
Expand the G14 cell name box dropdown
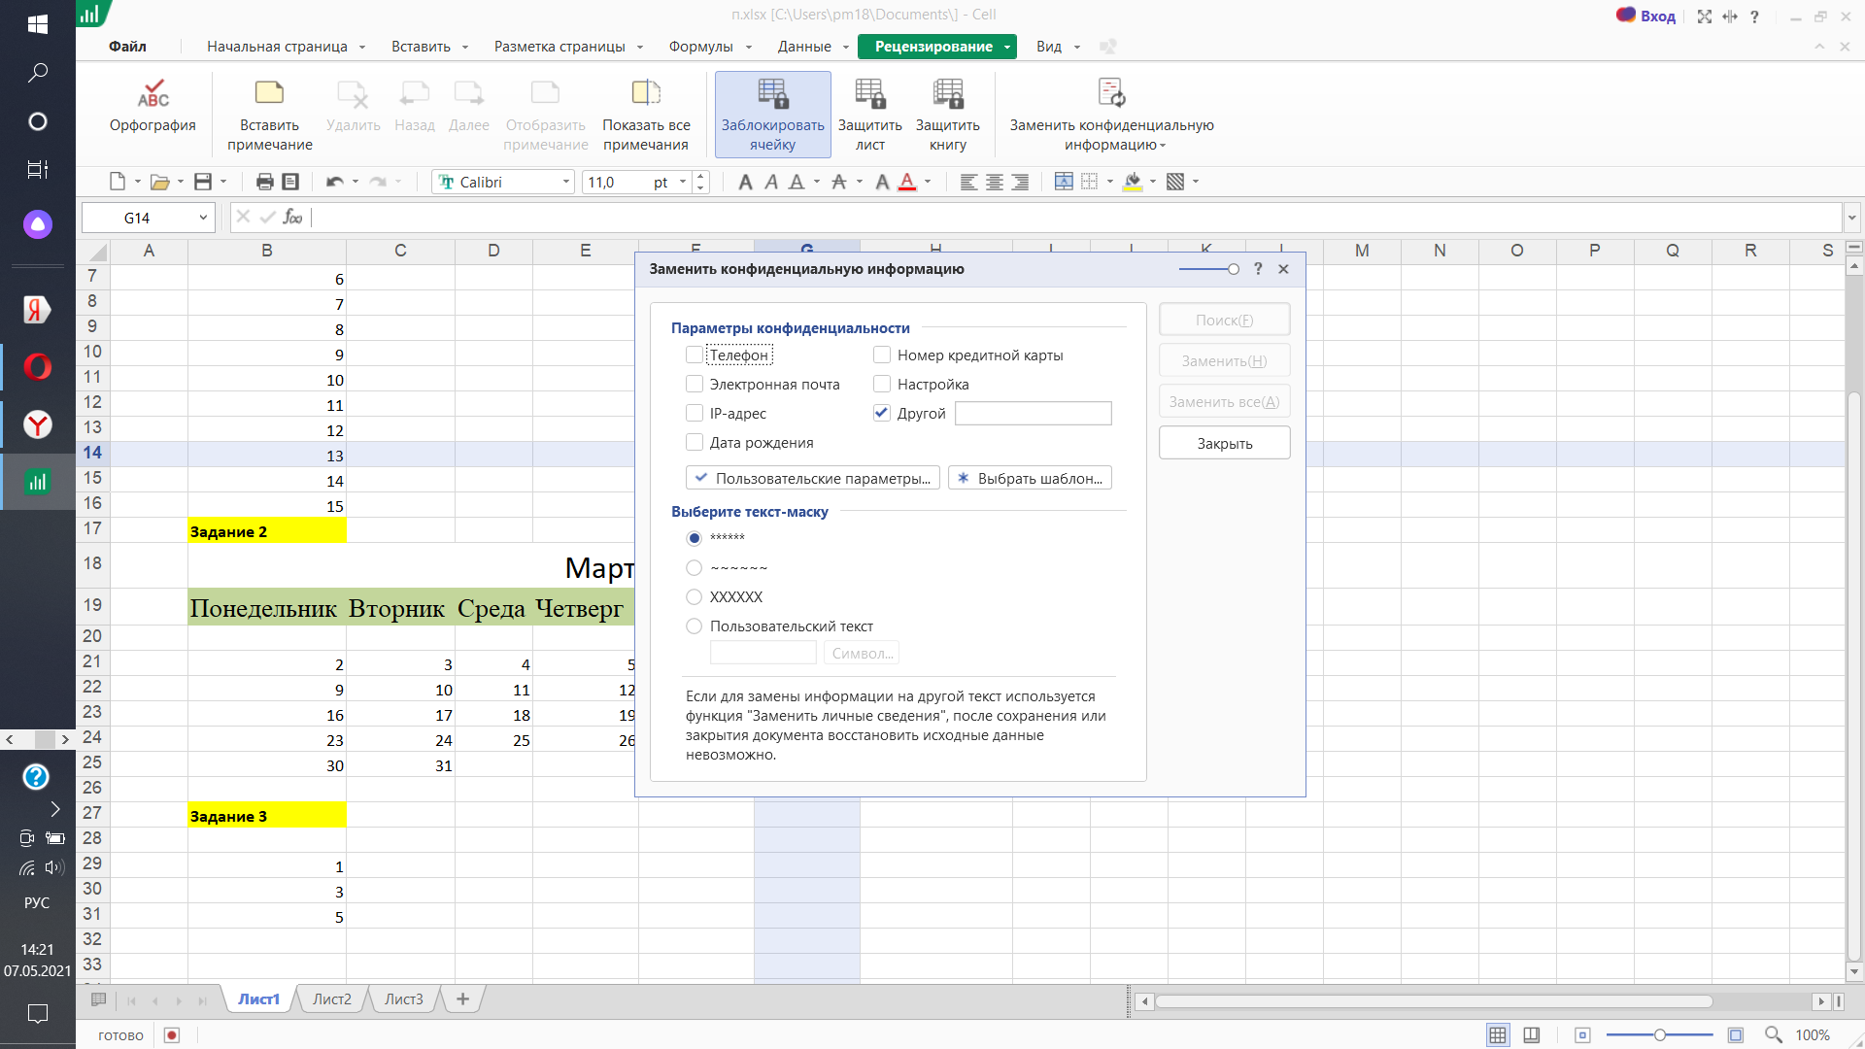[203, 218]
